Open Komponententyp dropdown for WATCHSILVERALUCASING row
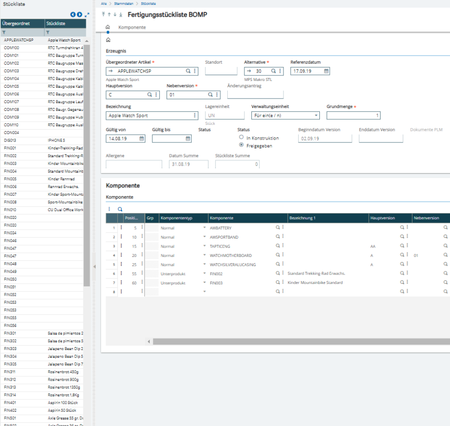 (x=205, y=264)
